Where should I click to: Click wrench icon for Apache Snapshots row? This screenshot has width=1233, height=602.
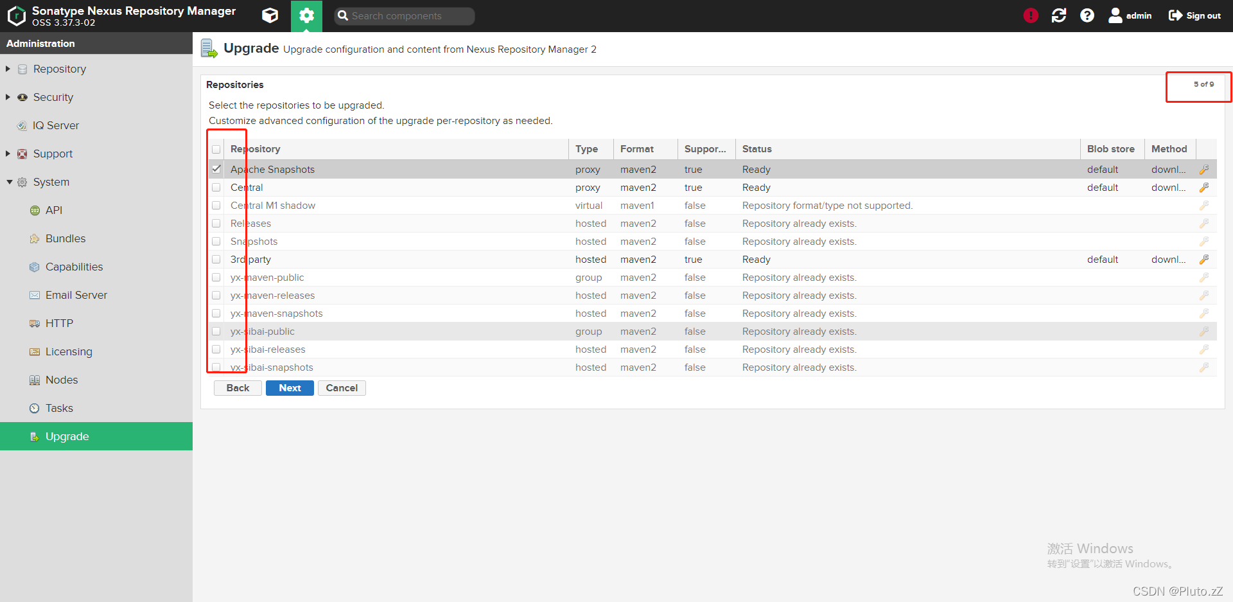(x=1204, y=170)
